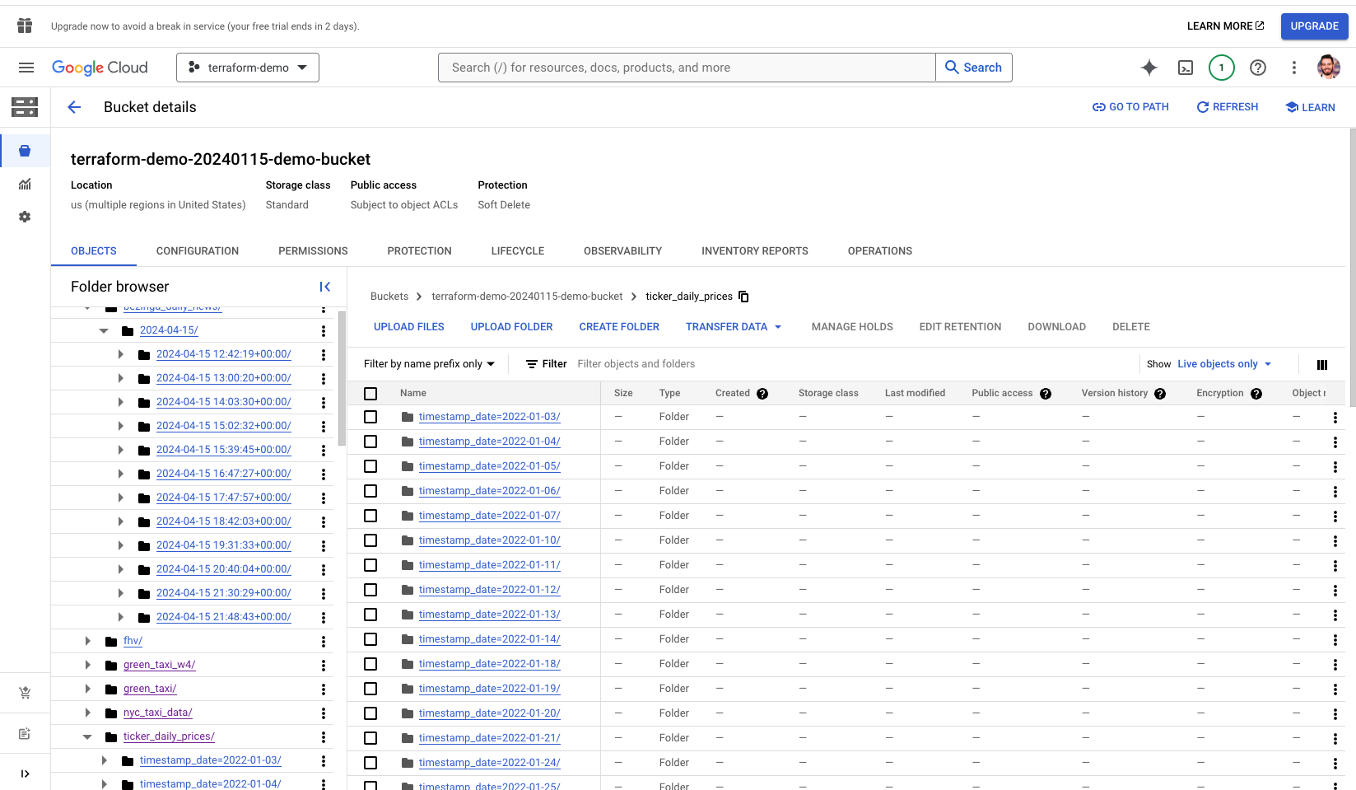Check the timestamp_date=2022-01-03 folder row

[x=370, y=417]
